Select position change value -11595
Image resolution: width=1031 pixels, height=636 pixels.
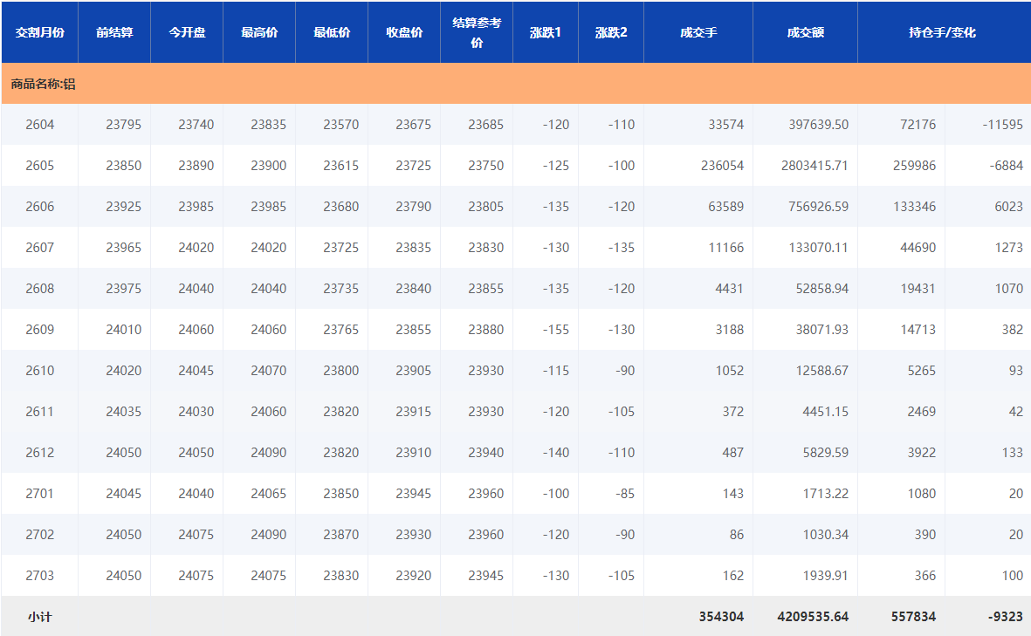[x=1002, y=125]
